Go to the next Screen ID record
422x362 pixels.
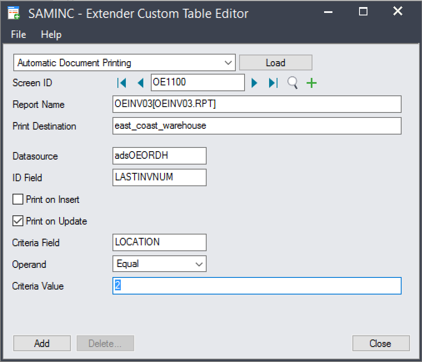254,82
